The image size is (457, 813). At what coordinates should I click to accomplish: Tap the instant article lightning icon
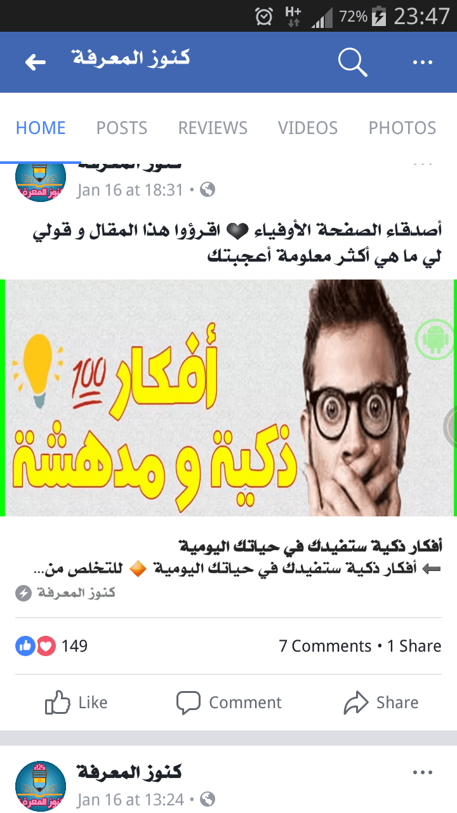pos(23,593)
